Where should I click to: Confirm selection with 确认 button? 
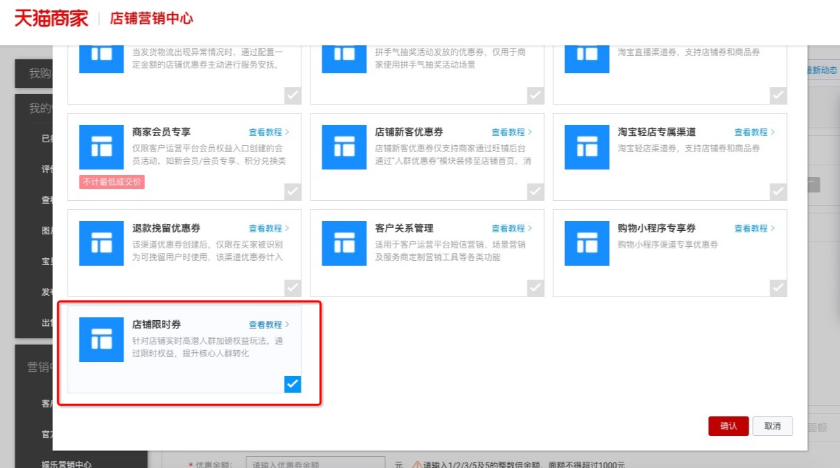[x=728, y=426]
